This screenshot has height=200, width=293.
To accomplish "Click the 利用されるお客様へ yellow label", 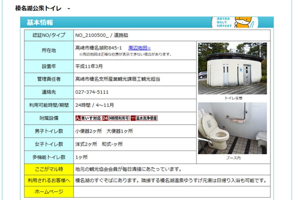I will (49, 180).
